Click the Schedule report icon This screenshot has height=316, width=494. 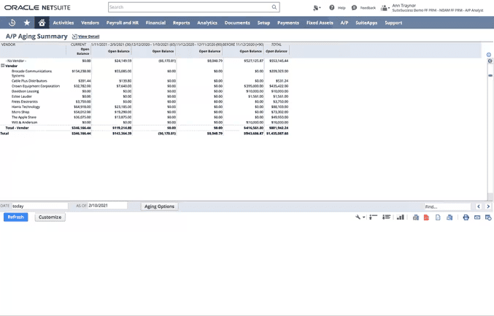(x=488, y=217)
